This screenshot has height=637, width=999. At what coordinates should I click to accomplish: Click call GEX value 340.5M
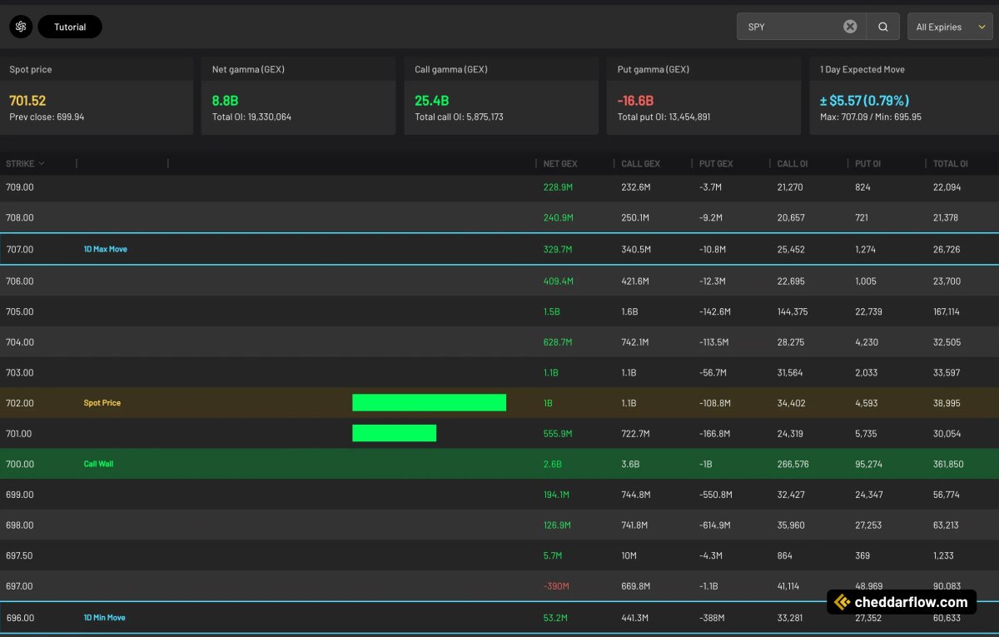(x=637, y=249)
